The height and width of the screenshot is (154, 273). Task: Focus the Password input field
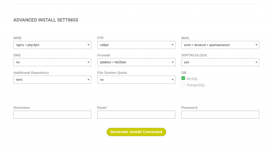click(x=220, y=115)
